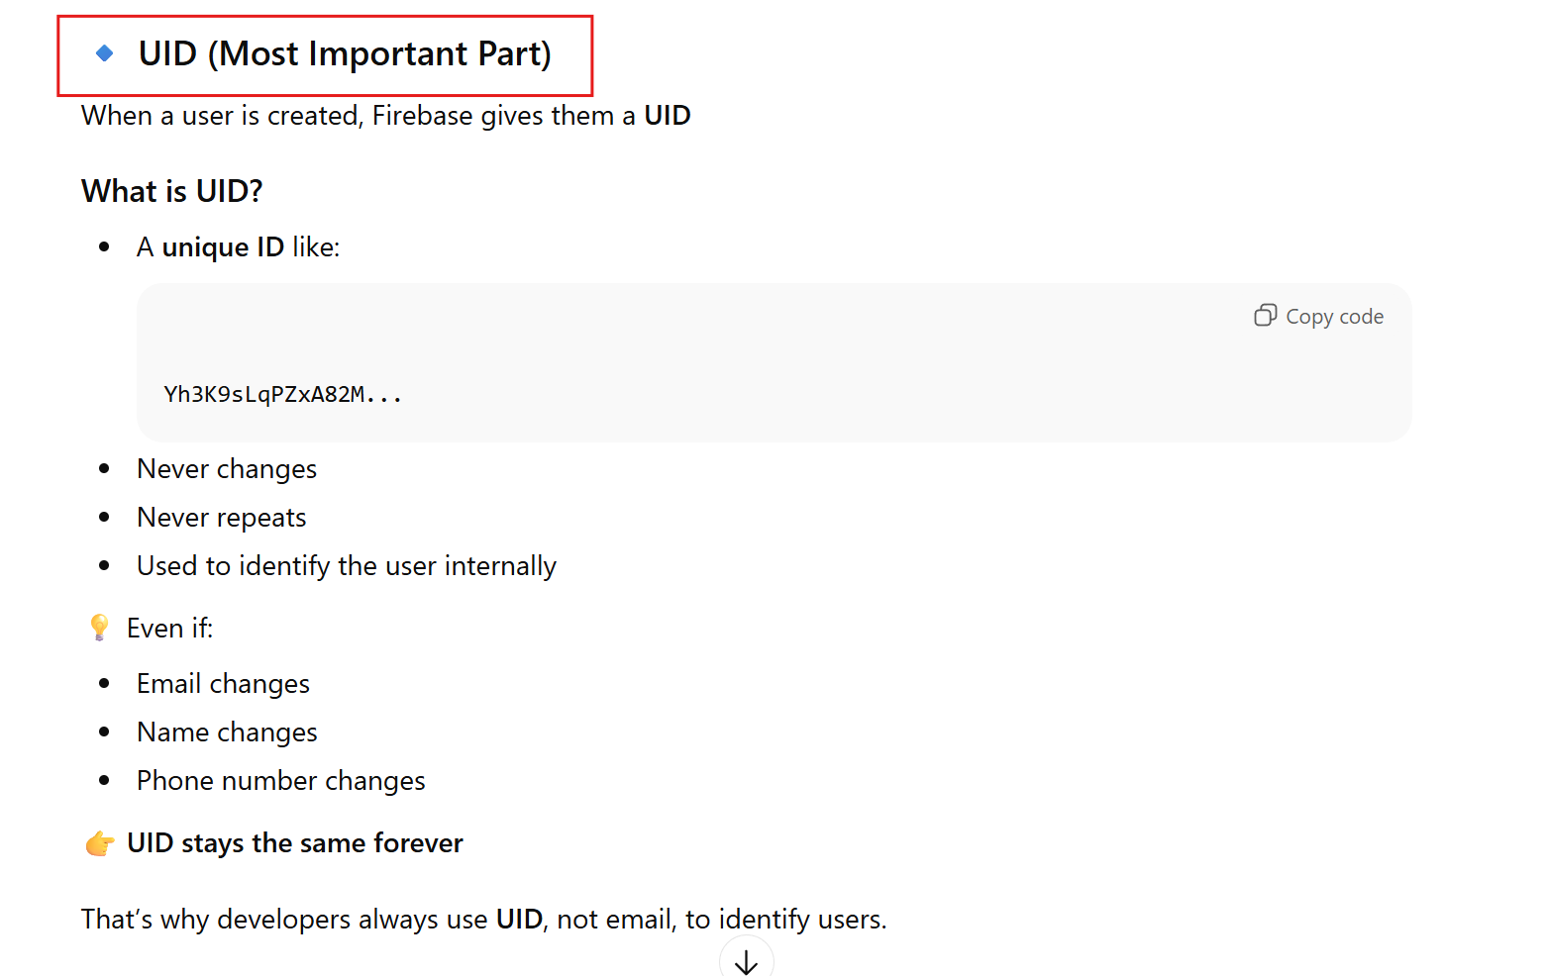The image size is (1550, 976).
Task: Click the "A unique ID like:" bullet
Action: [x=238, y=247]
